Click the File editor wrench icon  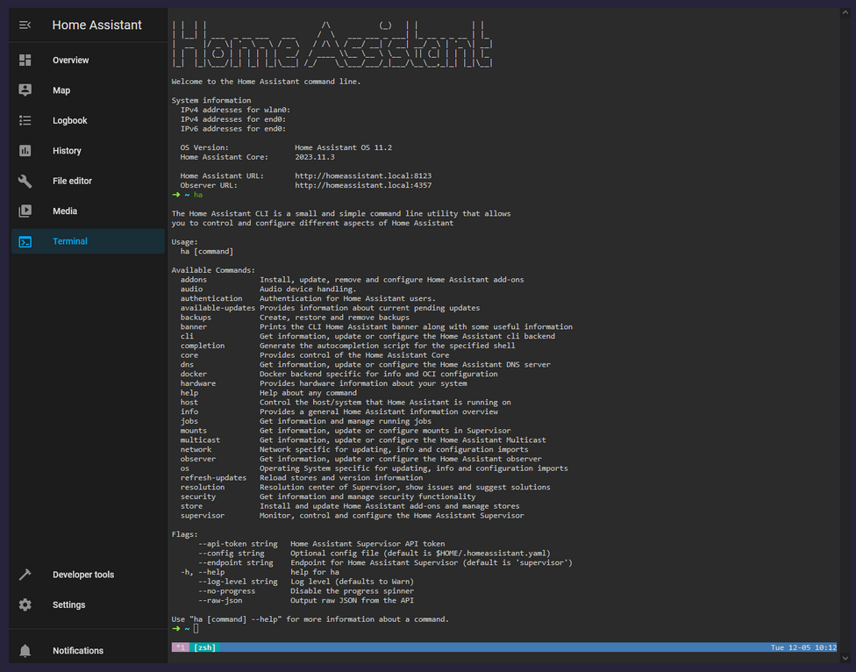click(x=25, y=181)
